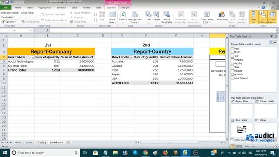Toggle Field Headers in Show group
This screenshot has width=279, height=157.
(272, 17)
